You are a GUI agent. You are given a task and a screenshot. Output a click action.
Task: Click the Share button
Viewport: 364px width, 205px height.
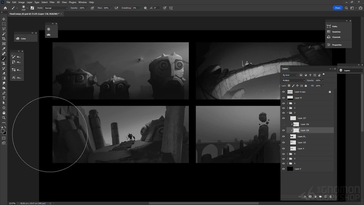click(338, 8)
